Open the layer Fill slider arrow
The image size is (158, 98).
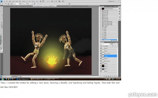[117, 46]
